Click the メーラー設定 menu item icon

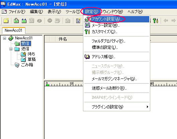coord(87,25)
